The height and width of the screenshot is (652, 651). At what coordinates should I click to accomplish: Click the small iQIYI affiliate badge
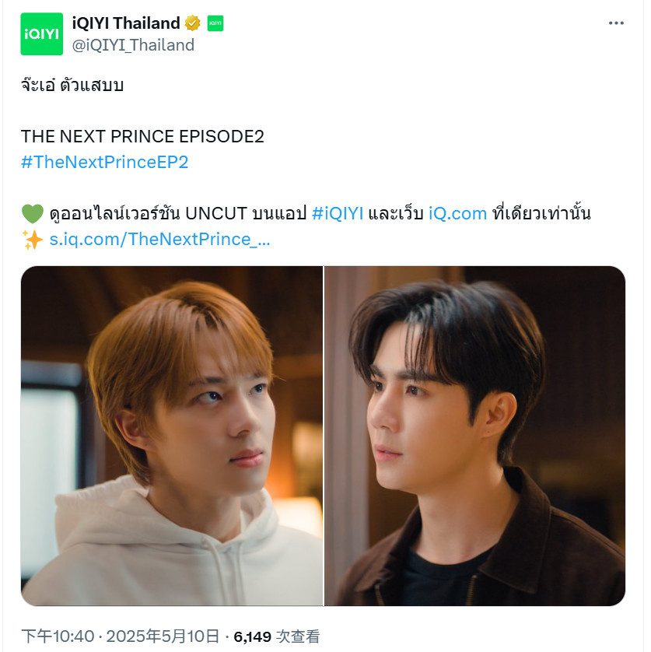[x=215, y=23]
